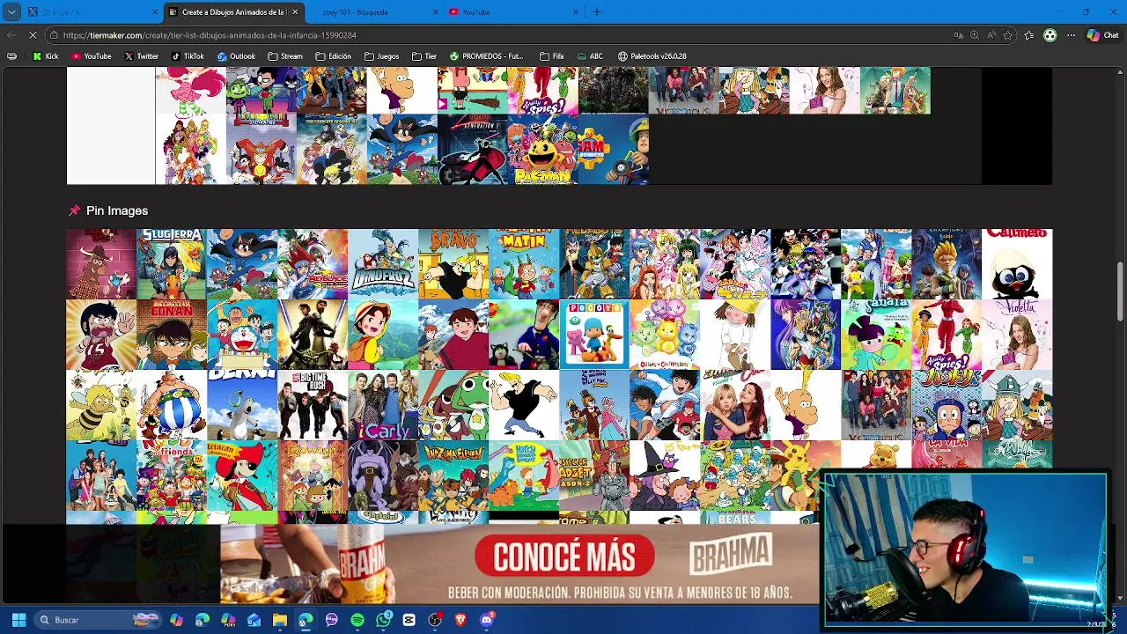Select the Pocoyo thumbnail

coord(594,335)
